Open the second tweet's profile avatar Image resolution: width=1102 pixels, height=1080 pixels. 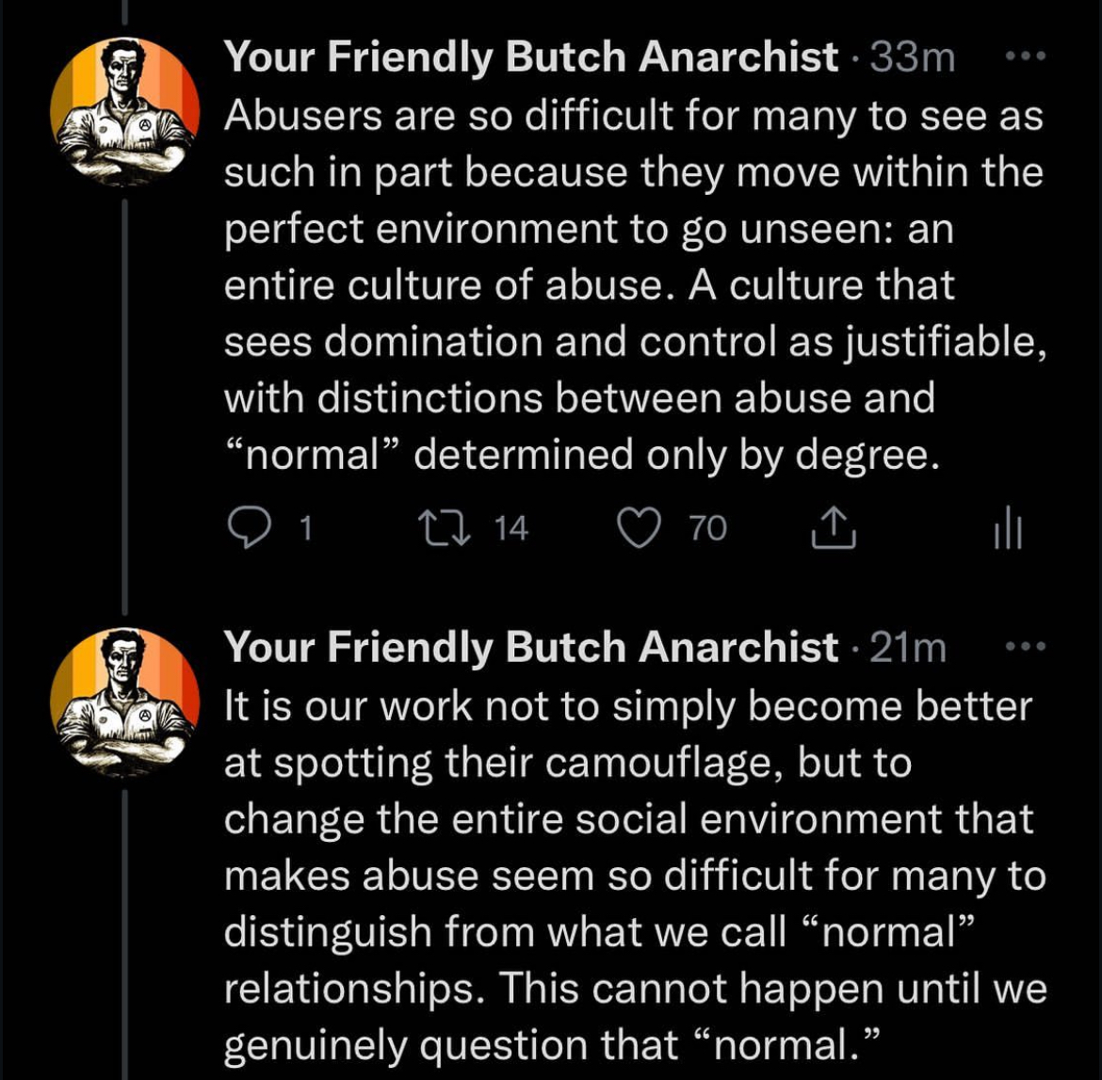125,702
